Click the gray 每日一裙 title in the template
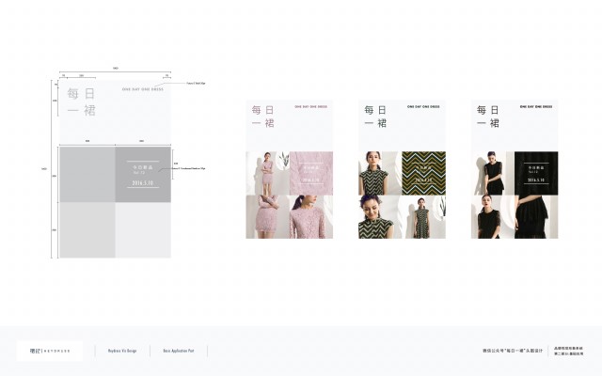 point(82,102)
